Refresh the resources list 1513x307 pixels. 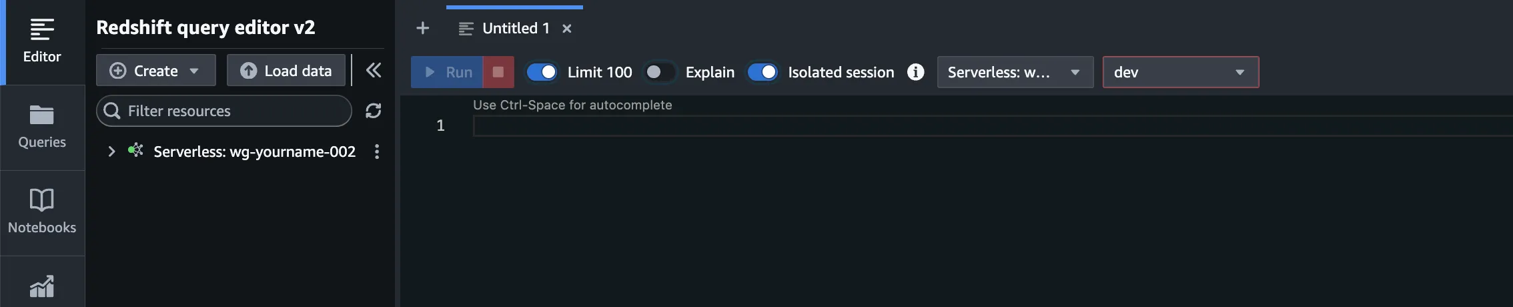coord(374,111)
